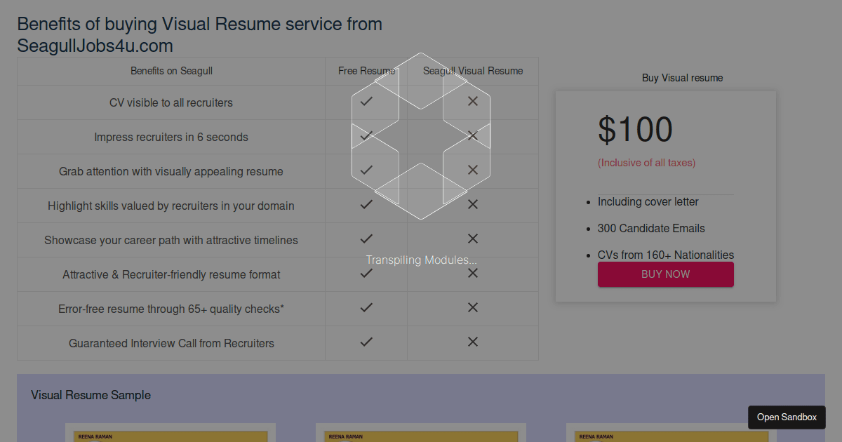Click checkmark in Guaranteed Interview Call row
Screen dimensions: 842x442
point(366,342)
